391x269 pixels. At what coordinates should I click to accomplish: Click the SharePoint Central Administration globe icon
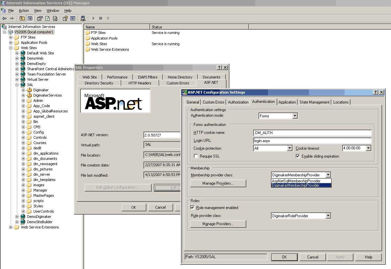23,69
